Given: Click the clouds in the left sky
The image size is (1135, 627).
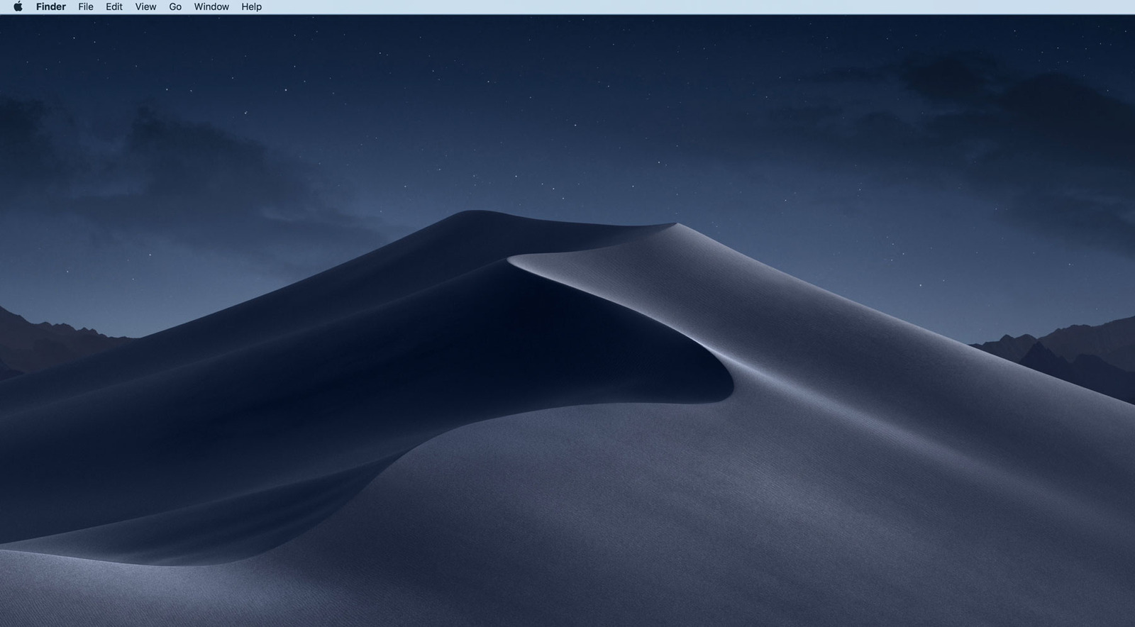Looking at the screenshot, I should click(142, 163).
